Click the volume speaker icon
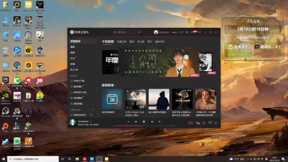This screenshot has height=162, width=288. coord(204,123)
